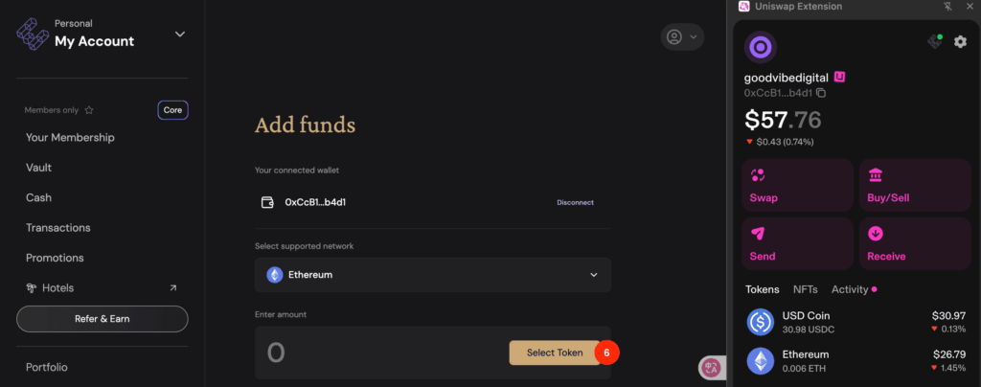981x387 pixels.
Task: Expand the My Account chevron
Action: [179, 34]
